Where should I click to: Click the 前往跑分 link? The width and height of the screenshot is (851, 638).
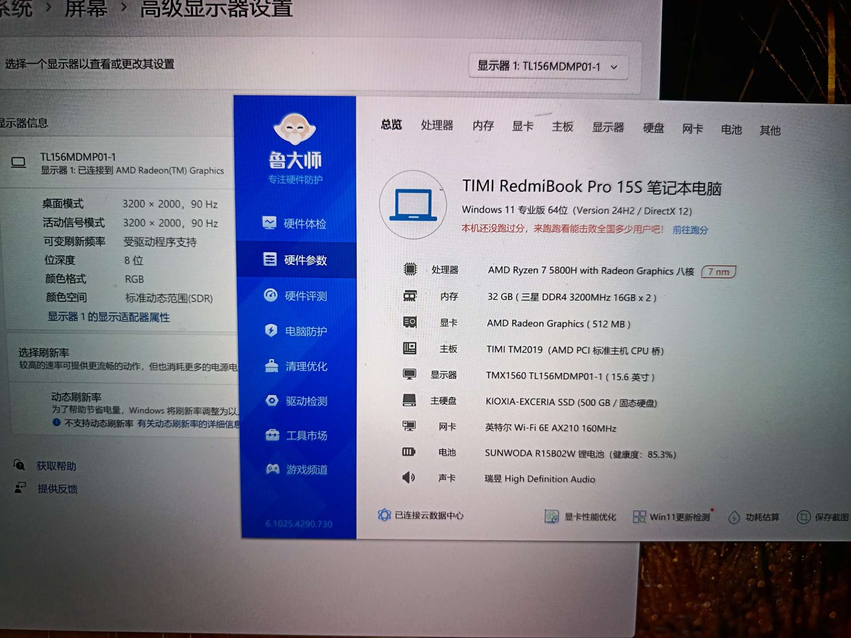[690, 230]
